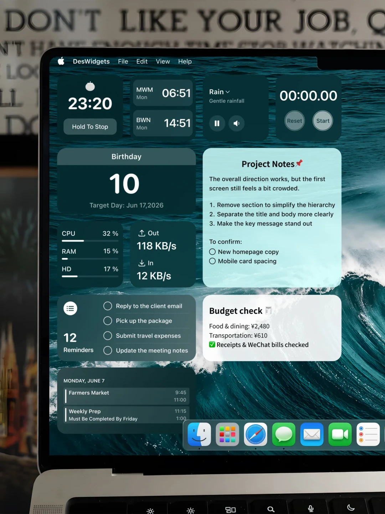Open Launchpad from the dock
The height and width of the screenshot is (514, 385).
coord(227,434)
